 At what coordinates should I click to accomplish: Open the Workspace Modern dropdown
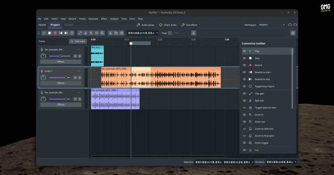tap(272, 25)
